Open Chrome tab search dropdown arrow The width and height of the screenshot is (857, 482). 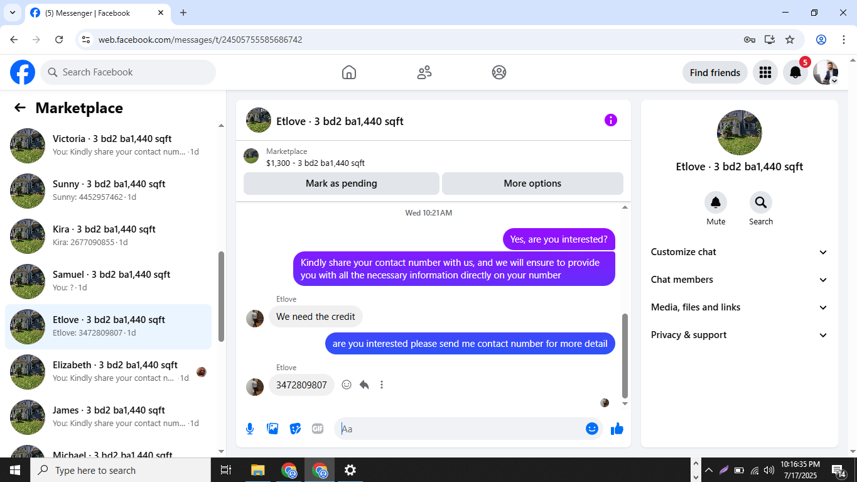pyautogui.click(x=12, y=13)
